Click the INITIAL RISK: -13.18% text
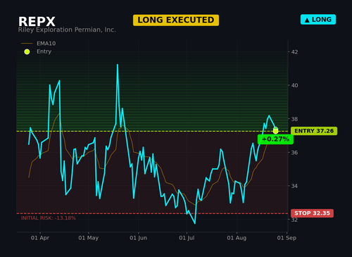Image resolution: width=352 pixels, height=257 pixels. pyautogui.click(x=49, y=218)
